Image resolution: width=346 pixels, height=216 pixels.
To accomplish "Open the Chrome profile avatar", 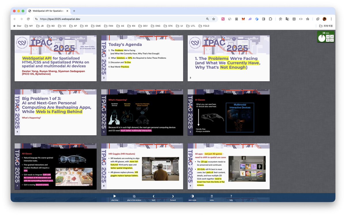I will pos(325,19).
